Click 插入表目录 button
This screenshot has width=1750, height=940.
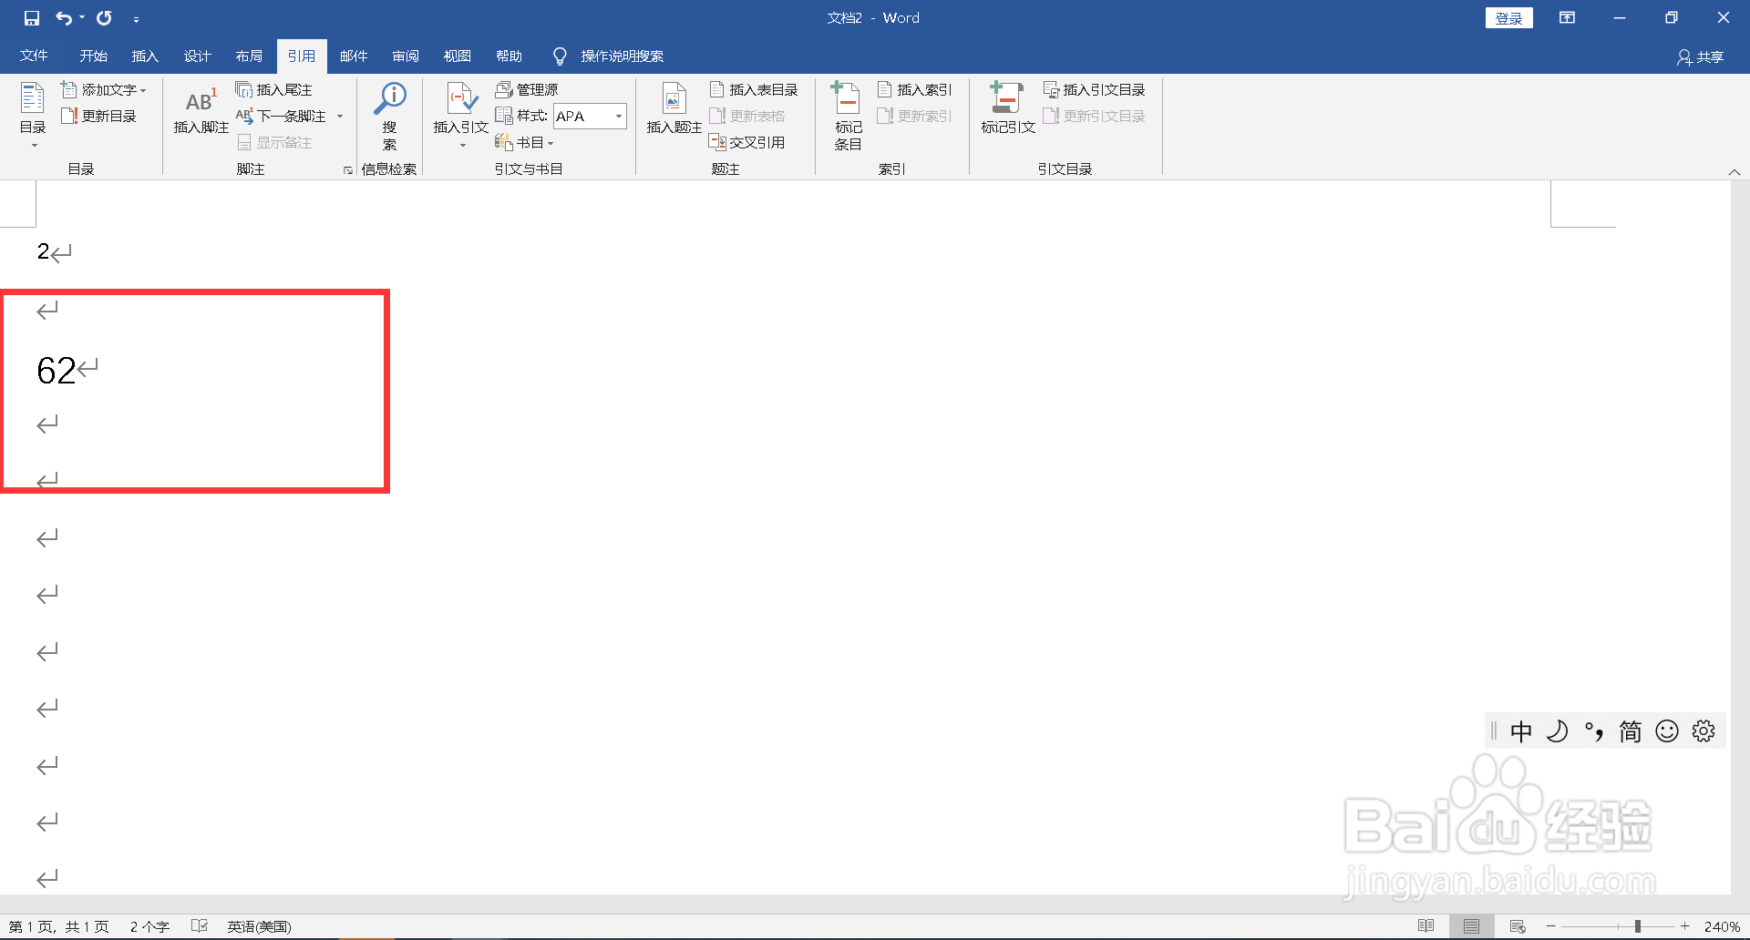pyautogui.click(x=754, y=89)
